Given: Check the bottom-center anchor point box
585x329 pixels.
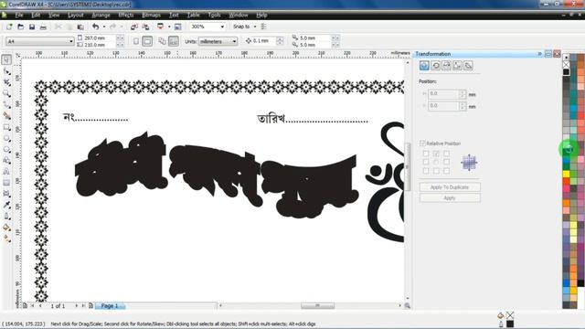Looking at the screenshot, I should pos(436,171).
